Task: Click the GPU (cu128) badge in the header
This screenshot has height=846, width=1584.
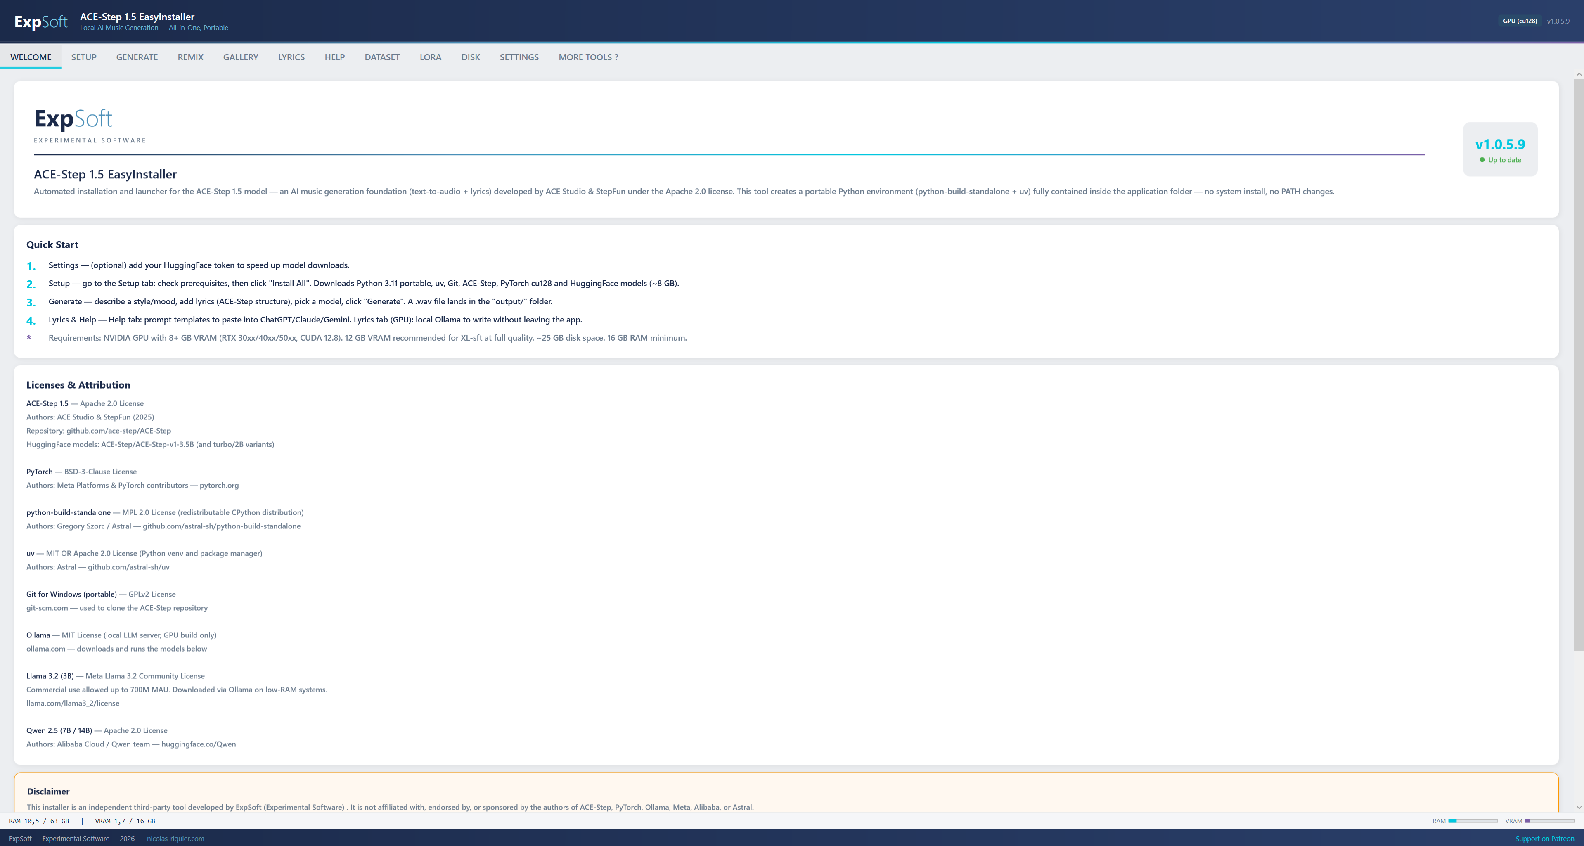Action: [x=1520, y=21]
